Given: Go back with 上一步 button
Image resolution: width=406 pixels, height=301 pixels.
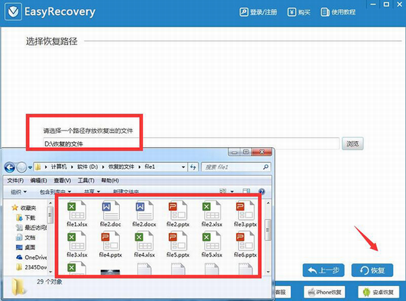Looking at the screenshot, I should point(323,270).
